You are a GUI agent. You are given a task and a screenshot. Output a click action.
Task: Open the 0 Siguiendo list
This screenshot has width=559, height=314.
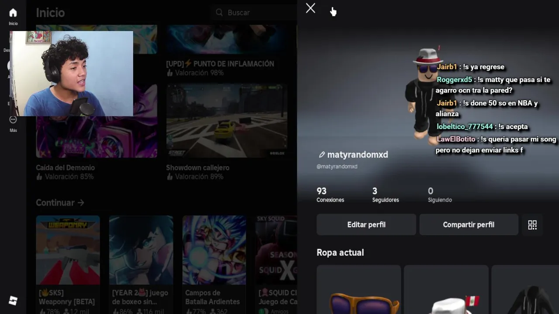pos(440,195)
